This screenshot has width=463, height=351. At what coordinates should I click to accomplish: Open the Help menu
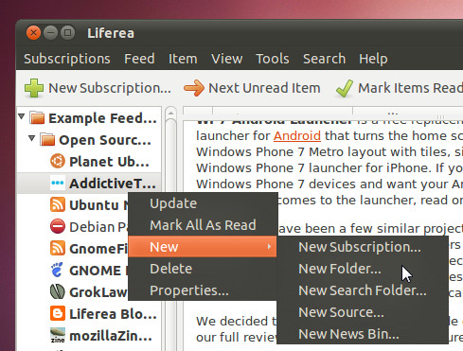click(x=373, y=59)
